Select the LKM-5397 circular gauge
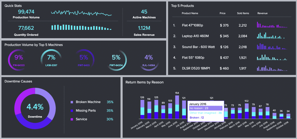The height and width of the screenshot is (139, 297). pos(51,60)
